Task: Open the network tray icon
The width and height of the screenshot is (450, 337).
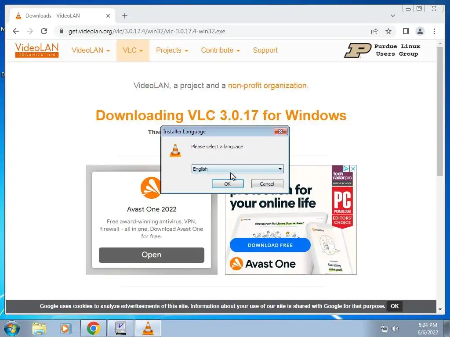Action: click(384, 328)
